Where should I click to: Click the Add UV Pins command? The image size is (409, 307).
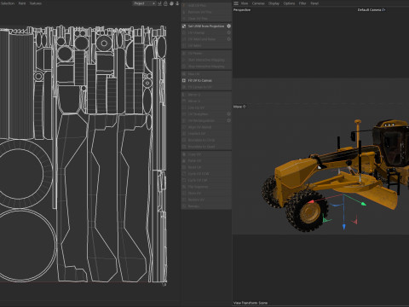pos(197,5)
